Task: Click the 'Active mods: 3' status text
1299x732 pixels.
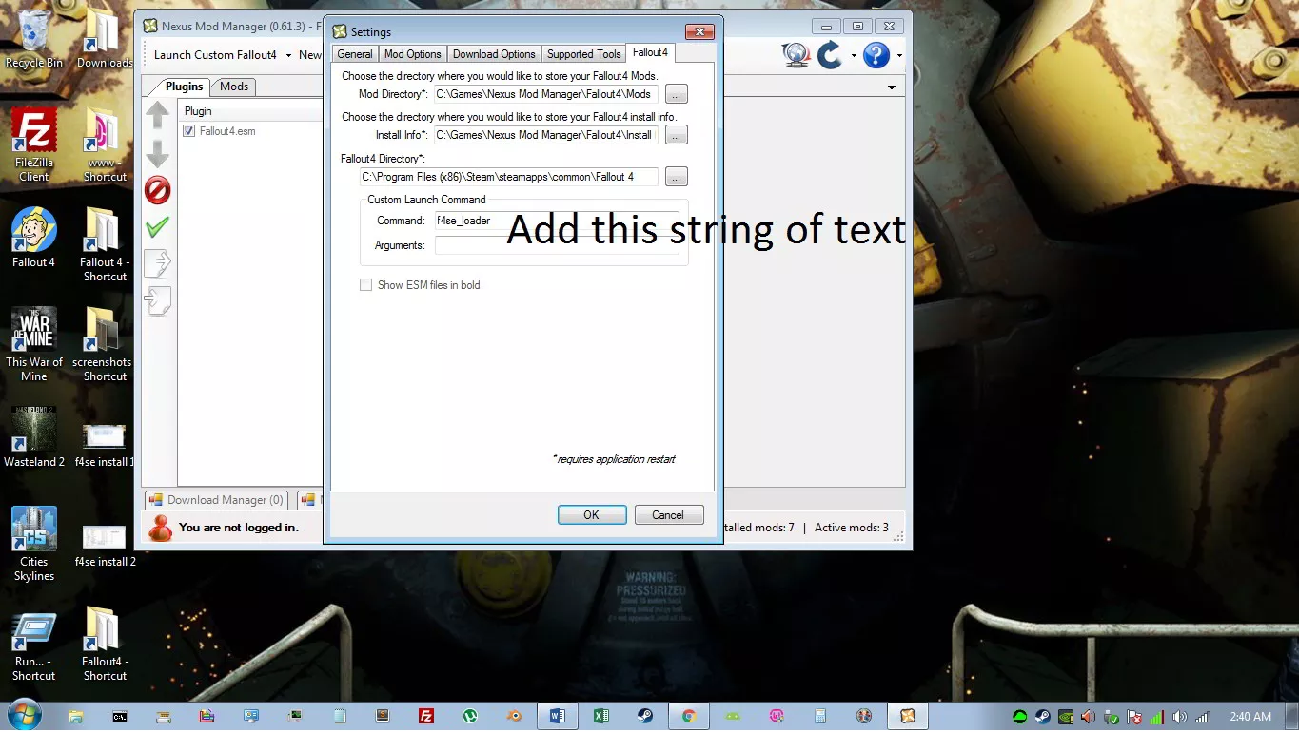Action: click(x=852, y=528)
